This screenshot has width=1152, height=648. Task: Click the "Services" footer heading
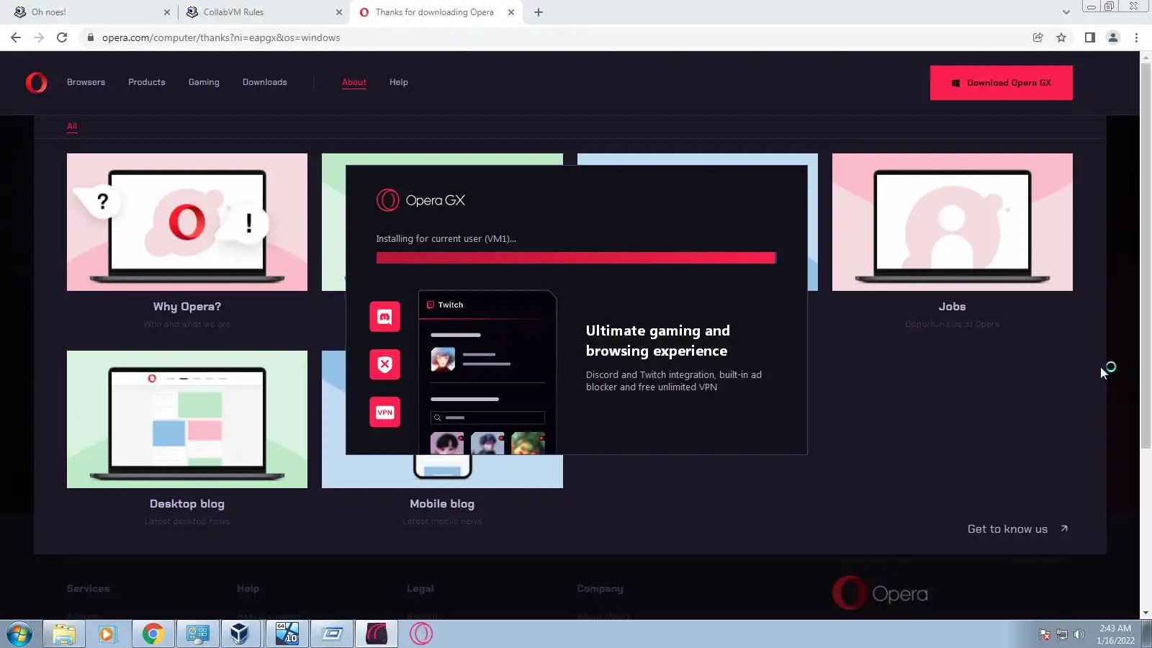pos(89,588)
